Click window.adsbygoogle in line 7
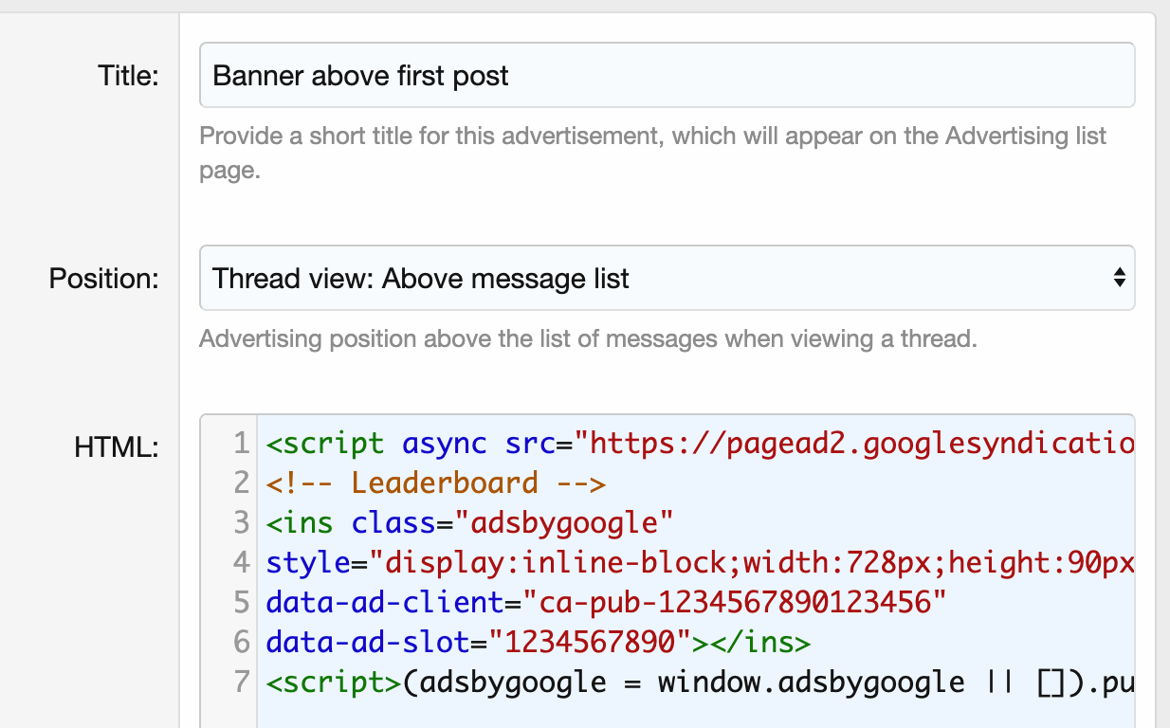1170x728 pixels. tap(812, 682)
